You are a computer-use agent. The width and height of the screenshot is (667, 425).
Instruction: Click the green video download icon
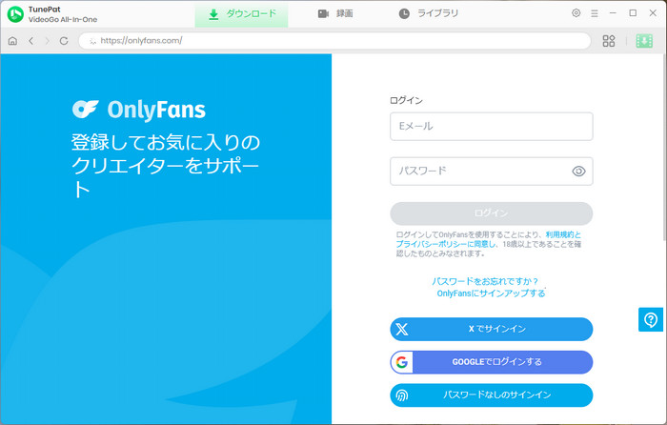(x=644, y=41)
